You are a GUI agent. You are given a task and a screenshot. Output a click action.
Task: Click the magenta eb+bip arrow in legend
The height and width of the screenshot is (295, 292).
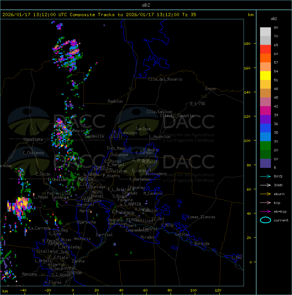pos(265,212)
